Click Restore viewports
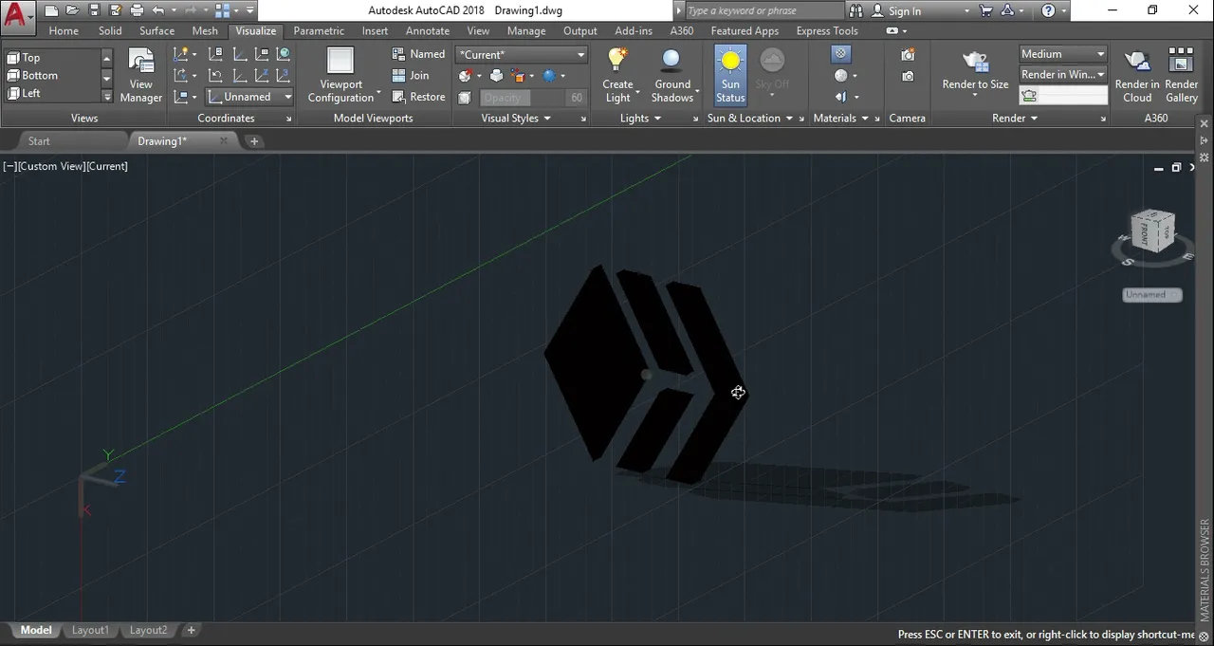Viewport: 1214px width, 646px height. pos(418,97)
